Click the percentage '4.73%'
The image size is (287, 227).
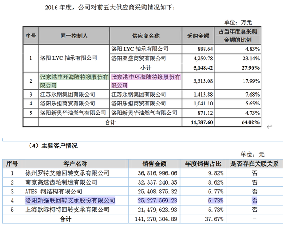[x=252, y=113]
